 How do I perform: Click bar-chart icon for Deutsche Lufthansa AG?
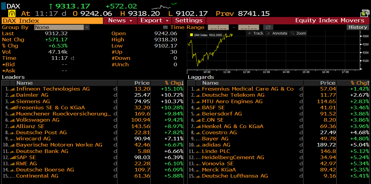(198, 176)
